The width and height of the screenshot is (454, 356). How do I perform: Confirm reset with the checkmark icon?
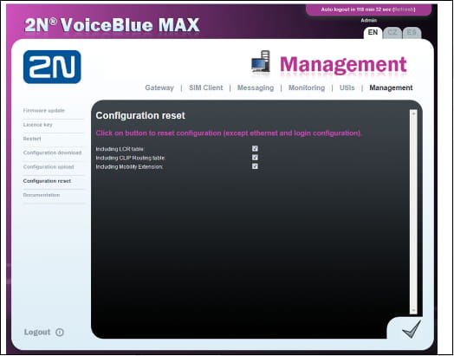(x=412, y=329)
